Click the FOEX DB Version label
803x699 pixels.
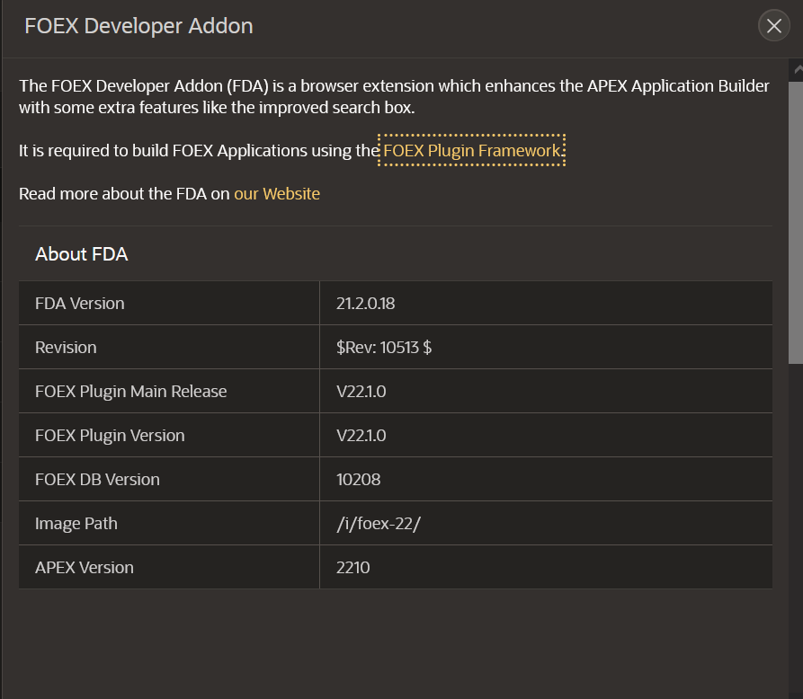click(97, 480)
